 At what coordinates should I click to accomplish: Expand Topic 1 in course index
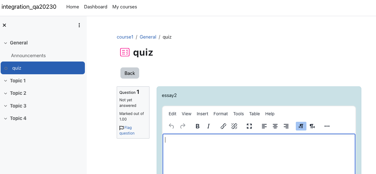(x=5, y=81)
